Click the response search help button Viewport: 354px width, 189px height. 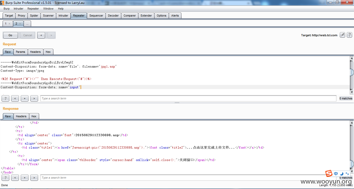[5, 178]
